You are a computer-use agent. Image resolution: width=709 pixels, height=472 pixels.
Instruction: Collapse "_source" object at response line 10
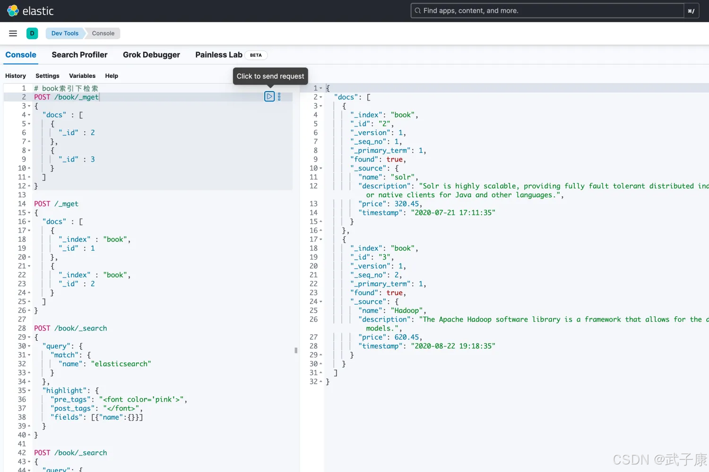[321, 169]
